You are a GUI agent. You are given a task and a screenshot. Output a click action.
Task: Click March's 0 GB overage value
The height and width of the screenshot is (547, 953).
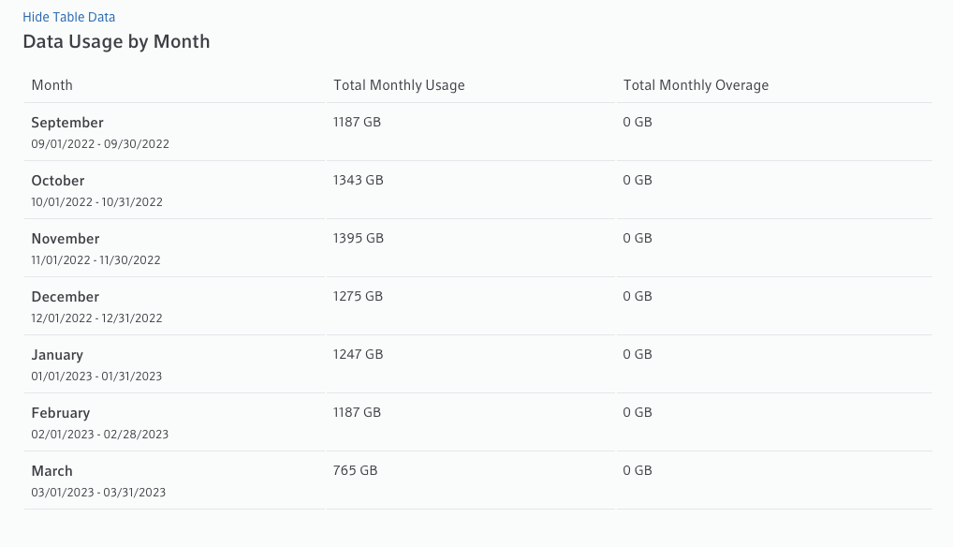[x=638, y=470]
